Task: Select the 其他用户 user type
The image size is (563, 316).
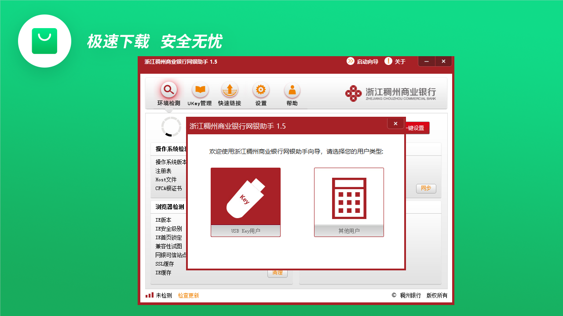Action: pyautogui.click(x=349, y=202)
